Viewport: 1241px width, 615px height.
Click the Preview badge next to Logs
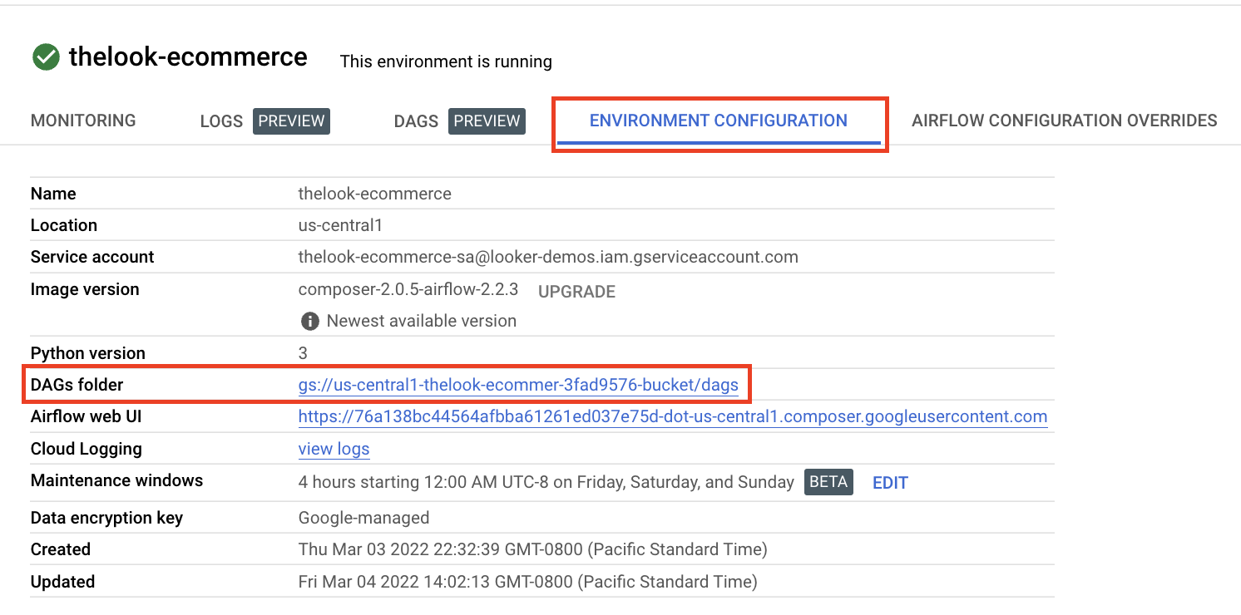coord(291,121)
